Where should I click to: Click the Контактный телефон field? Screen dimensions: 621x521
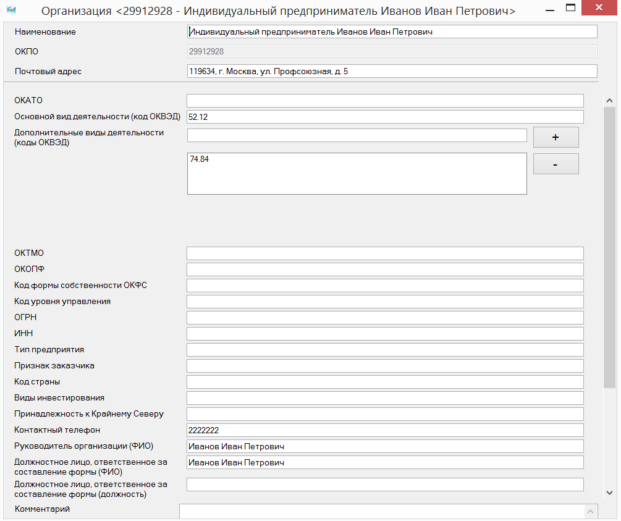(385, 430)
